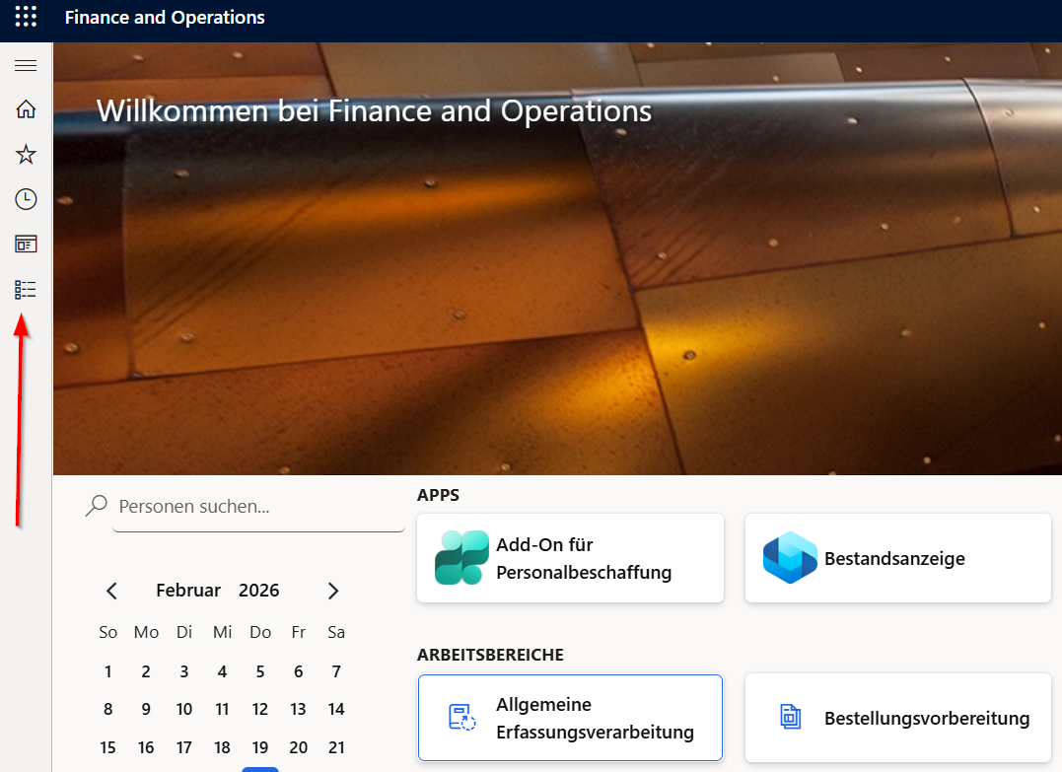1062x772 pixels.
Task: Open Allgemeine Erfassungsverarbeitung workspace tile
Action: pos(570,718)
